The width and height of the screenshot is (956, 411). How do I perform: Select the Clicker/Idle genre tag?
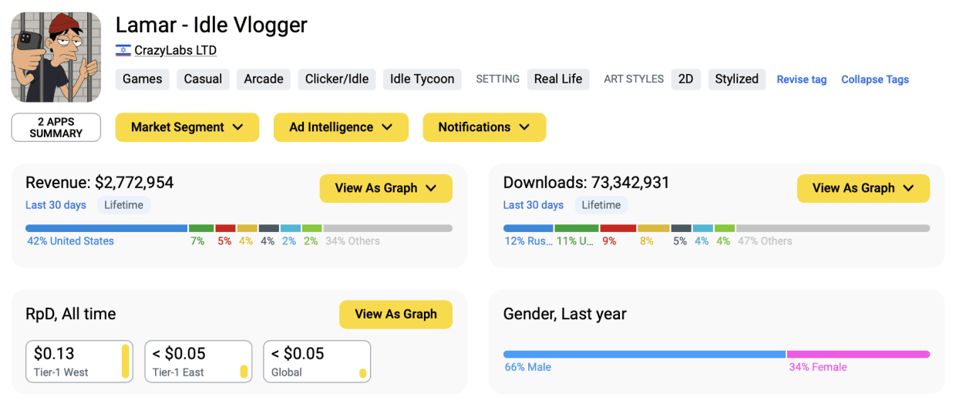click(336, 79)
